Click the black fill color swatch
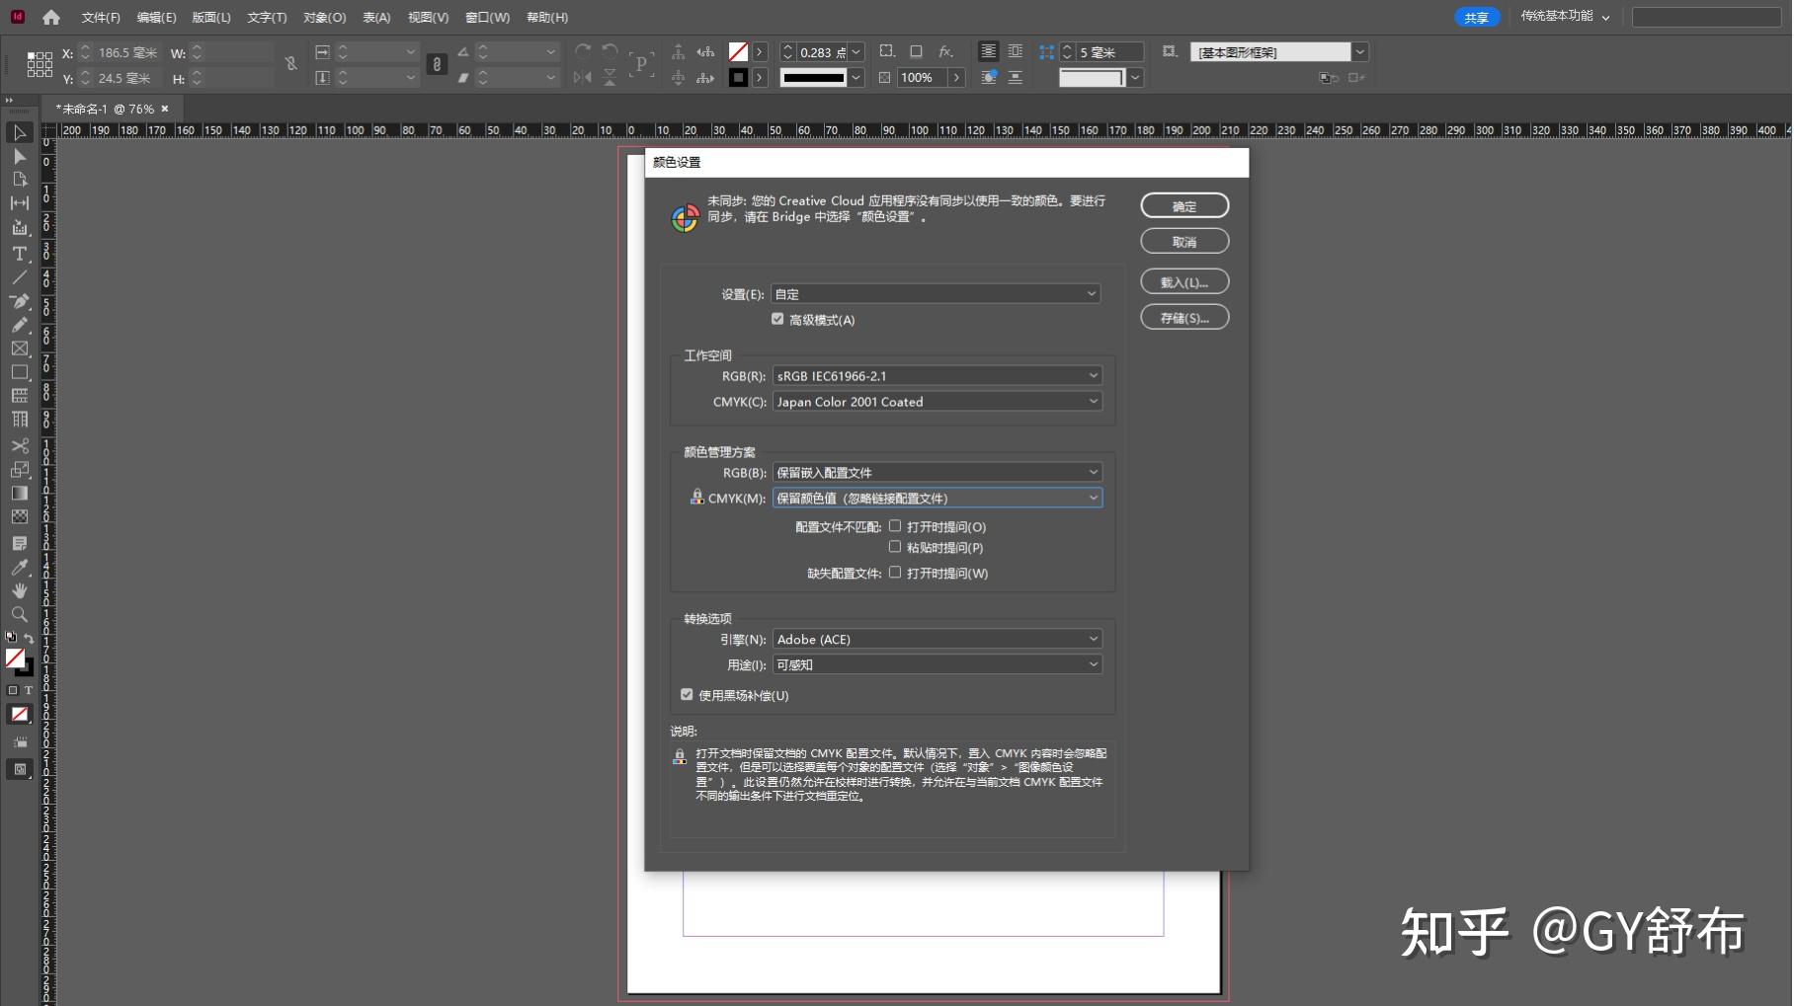 pyautogui.click(x=739, y=77)
